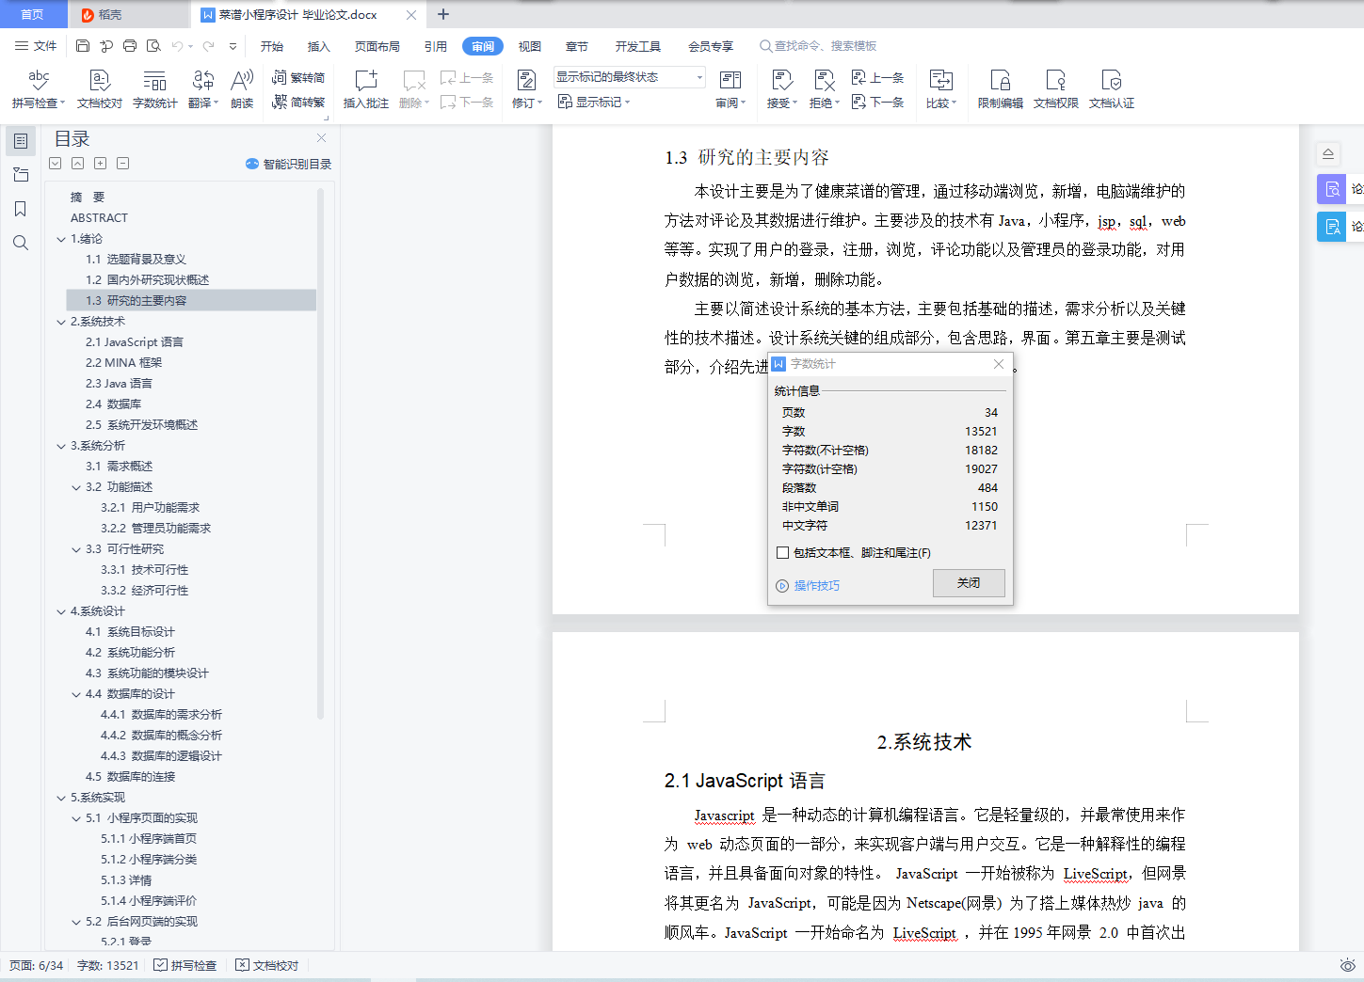Switch to the 开发工具 ribbon tab
Screen dimensions: 1364x982
(638, 46)
